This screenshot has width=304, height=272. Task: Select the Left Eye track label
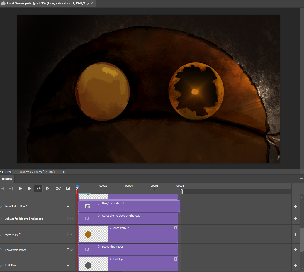[x=11, y=266]
